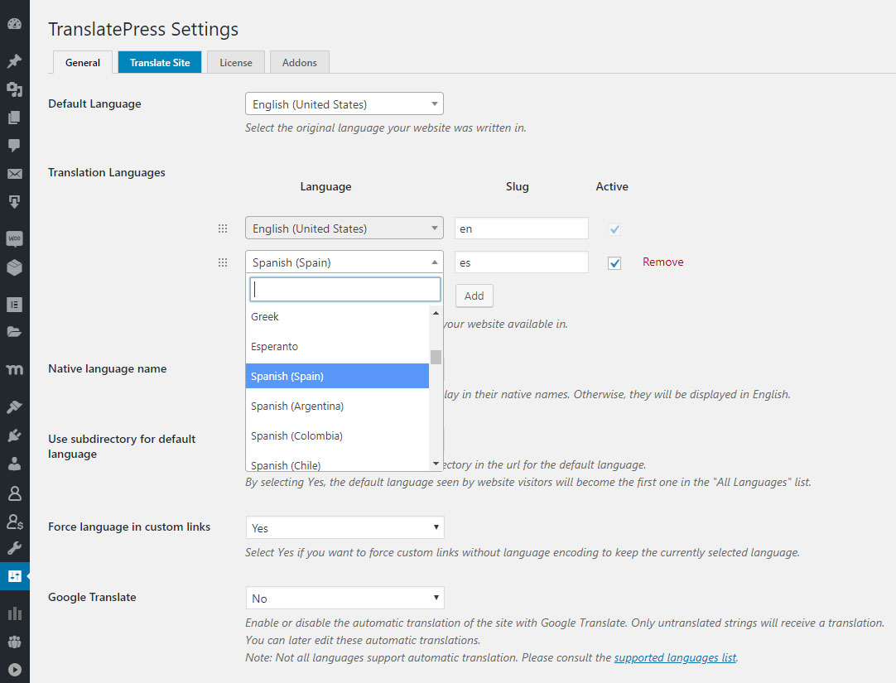Click the disabled Active checkbox for English

point(614,228)
